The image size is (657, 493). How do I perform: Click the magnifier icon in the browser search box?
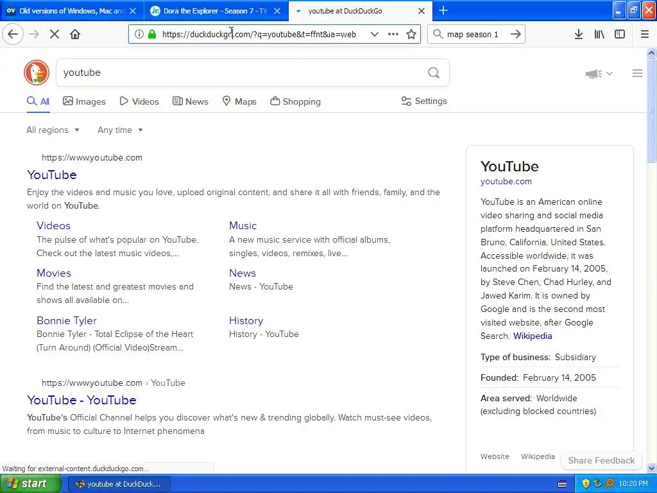438,34
